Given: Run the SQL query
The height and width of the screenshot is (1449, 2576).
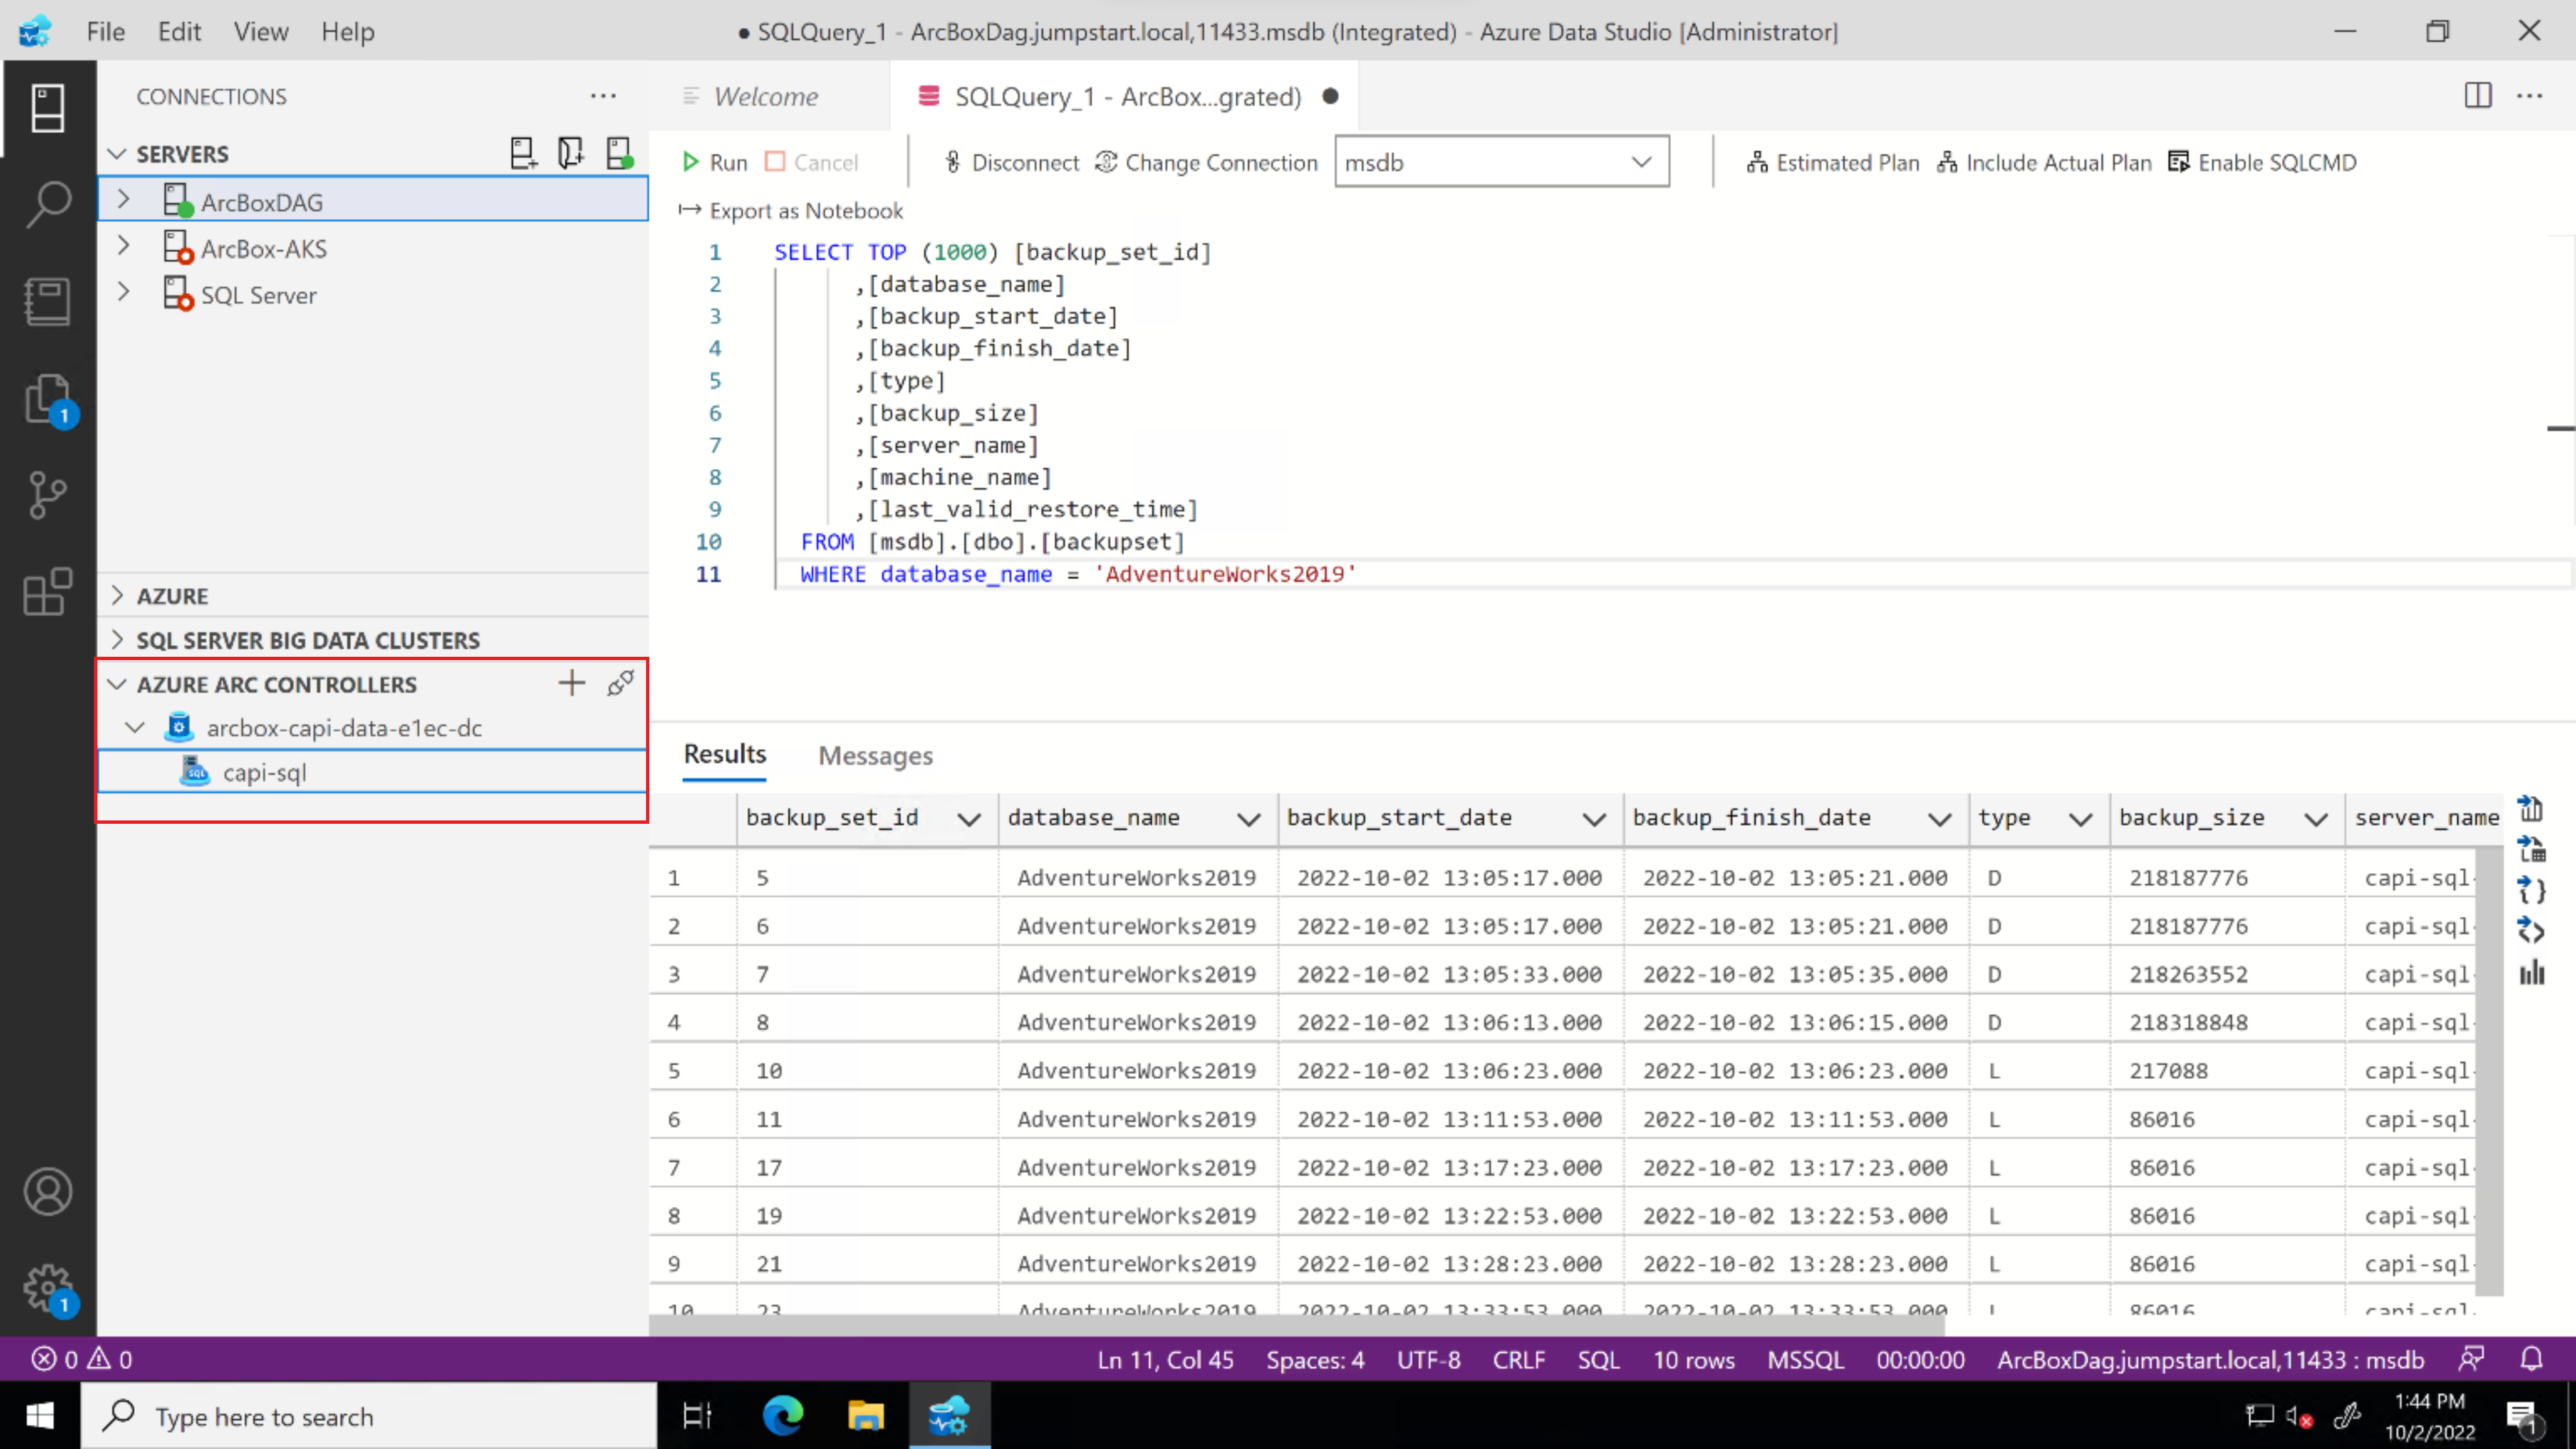Looking at the screenshot, I should point(714,162).
